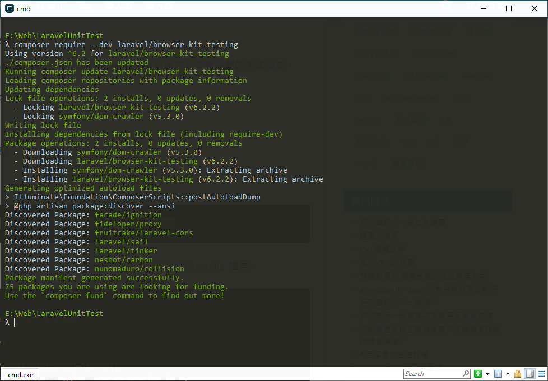Toggle the alternative mode scrollbar icon
Viewport: 548px width, 381px height.
[x=530, y=374]
